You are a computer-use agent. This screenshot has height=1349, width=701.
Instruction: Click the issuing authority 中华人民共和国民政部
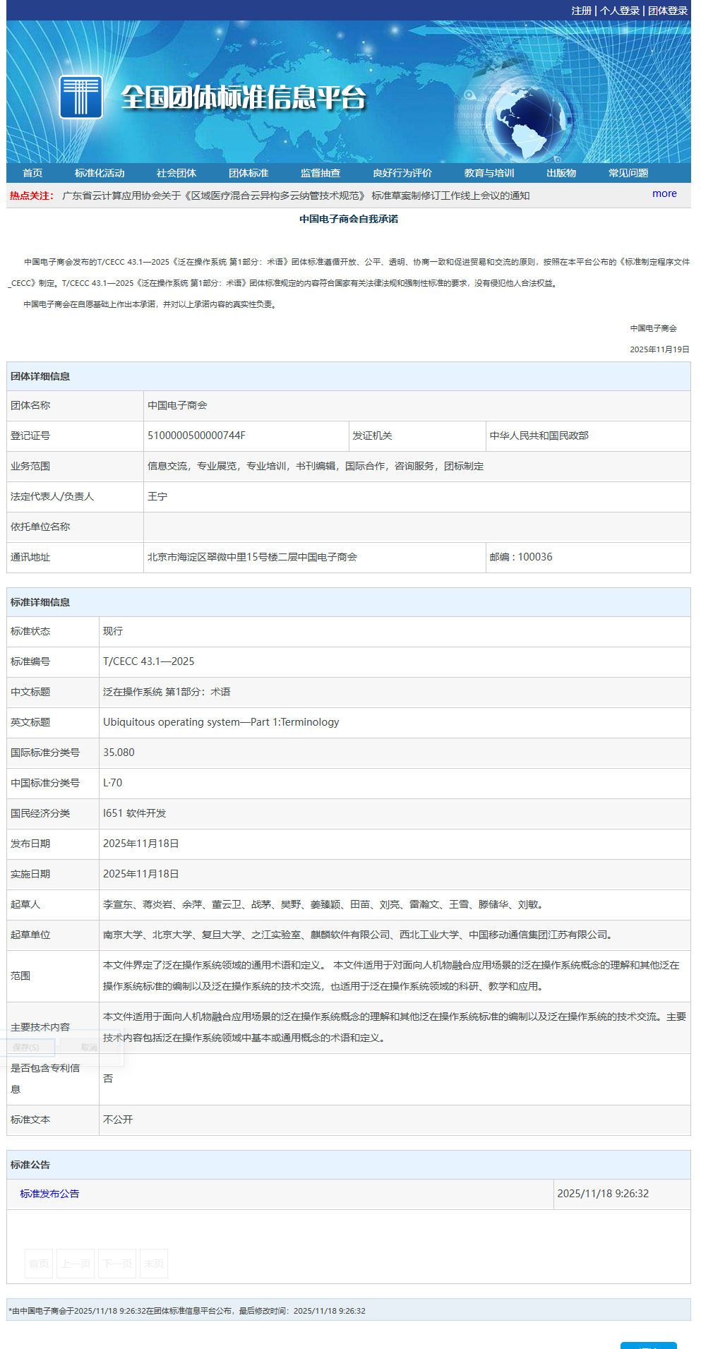click(x=539, y=436)
